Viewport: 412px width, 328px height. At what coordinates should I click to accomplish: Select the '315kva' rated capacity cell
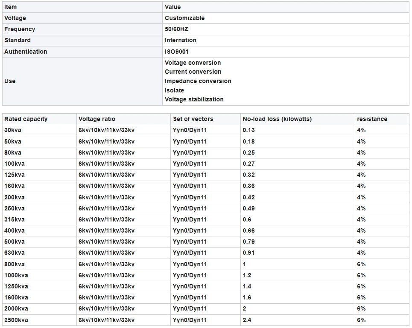point(15,219)
